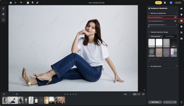
Task: Toggle Clean Solid Backdrop switch
Action: pos(175,17)
